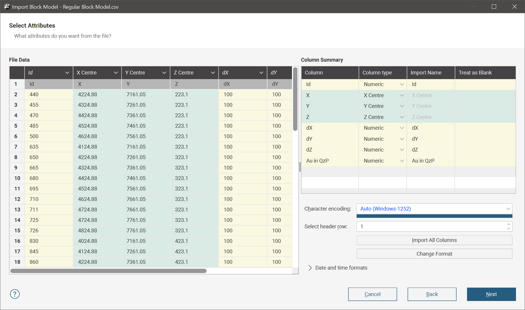The height and width of the screenshot is (310, 525).
Task: Click the Import All Columns button
Action: coord(434,240)
